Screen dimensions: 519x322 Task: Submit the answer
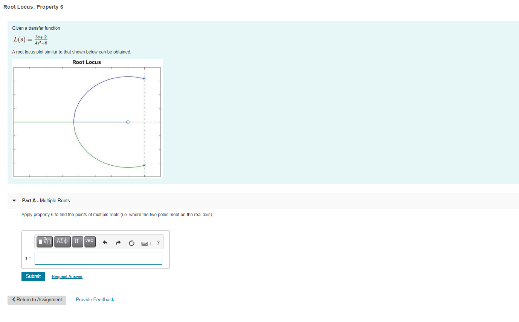(x=33, y=276)
